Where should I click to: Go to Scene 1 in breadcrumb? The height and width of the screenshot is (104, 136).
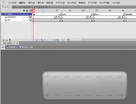11,47
